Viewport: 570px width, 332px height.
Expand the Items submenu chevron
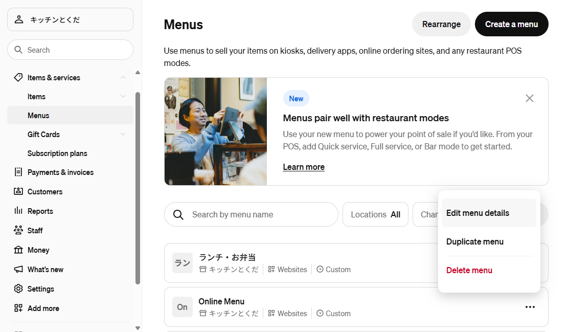[x=123, y=96]
